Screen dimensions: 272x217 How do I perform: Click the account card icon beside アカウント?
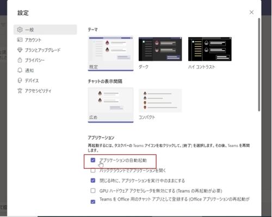coord(20,40)
